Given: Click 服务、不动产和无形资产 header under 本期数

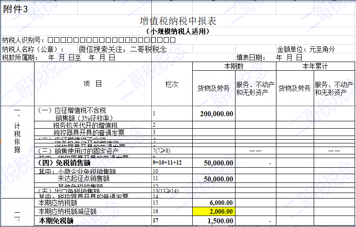Looking at the screenshot, I should (x=255, y=88).
